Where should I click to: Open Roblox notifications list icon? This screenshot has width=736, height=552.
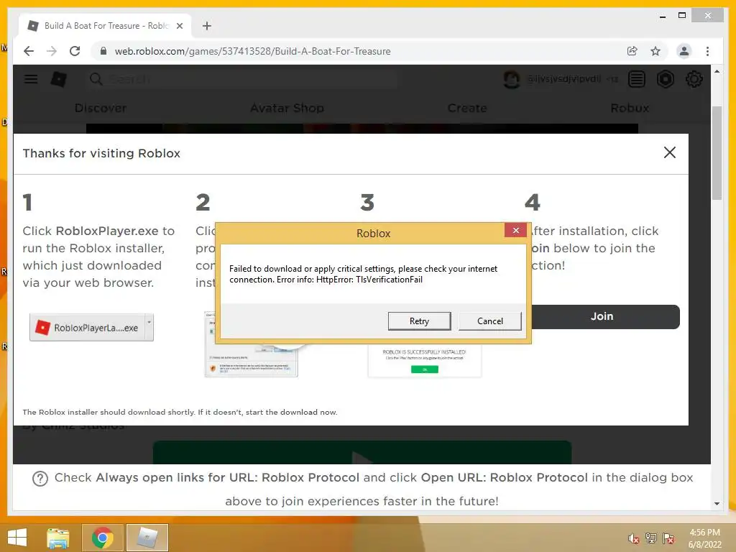click(x=637, y=79)
